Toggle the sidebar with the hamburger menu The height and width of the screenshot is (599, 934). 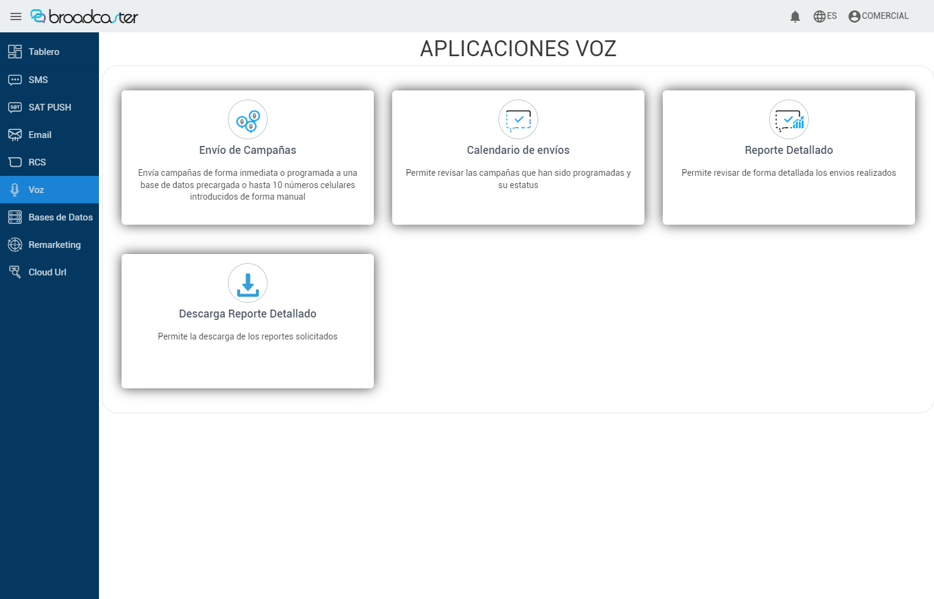(16, 16)
